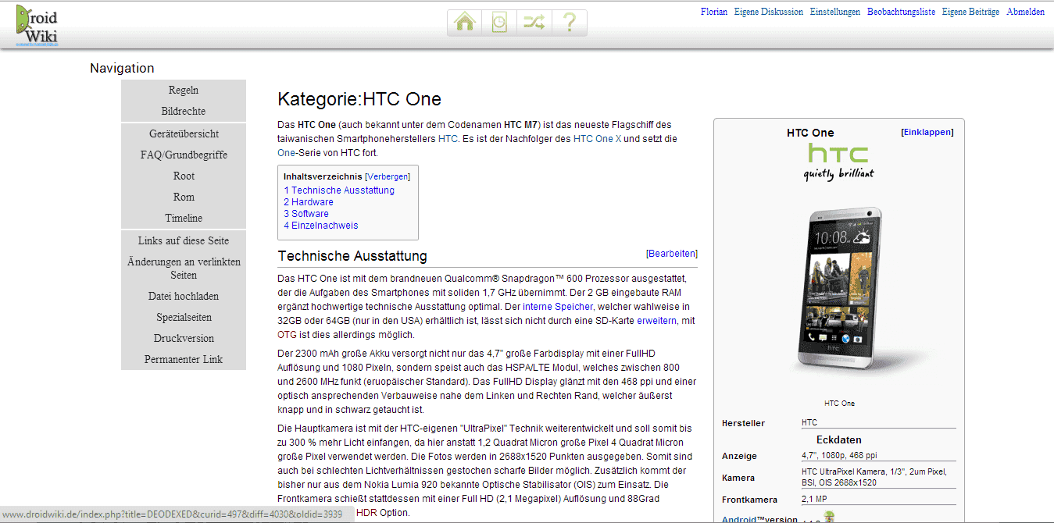Follow the erweitern link
1054x523 pixels.
(657, 321)
